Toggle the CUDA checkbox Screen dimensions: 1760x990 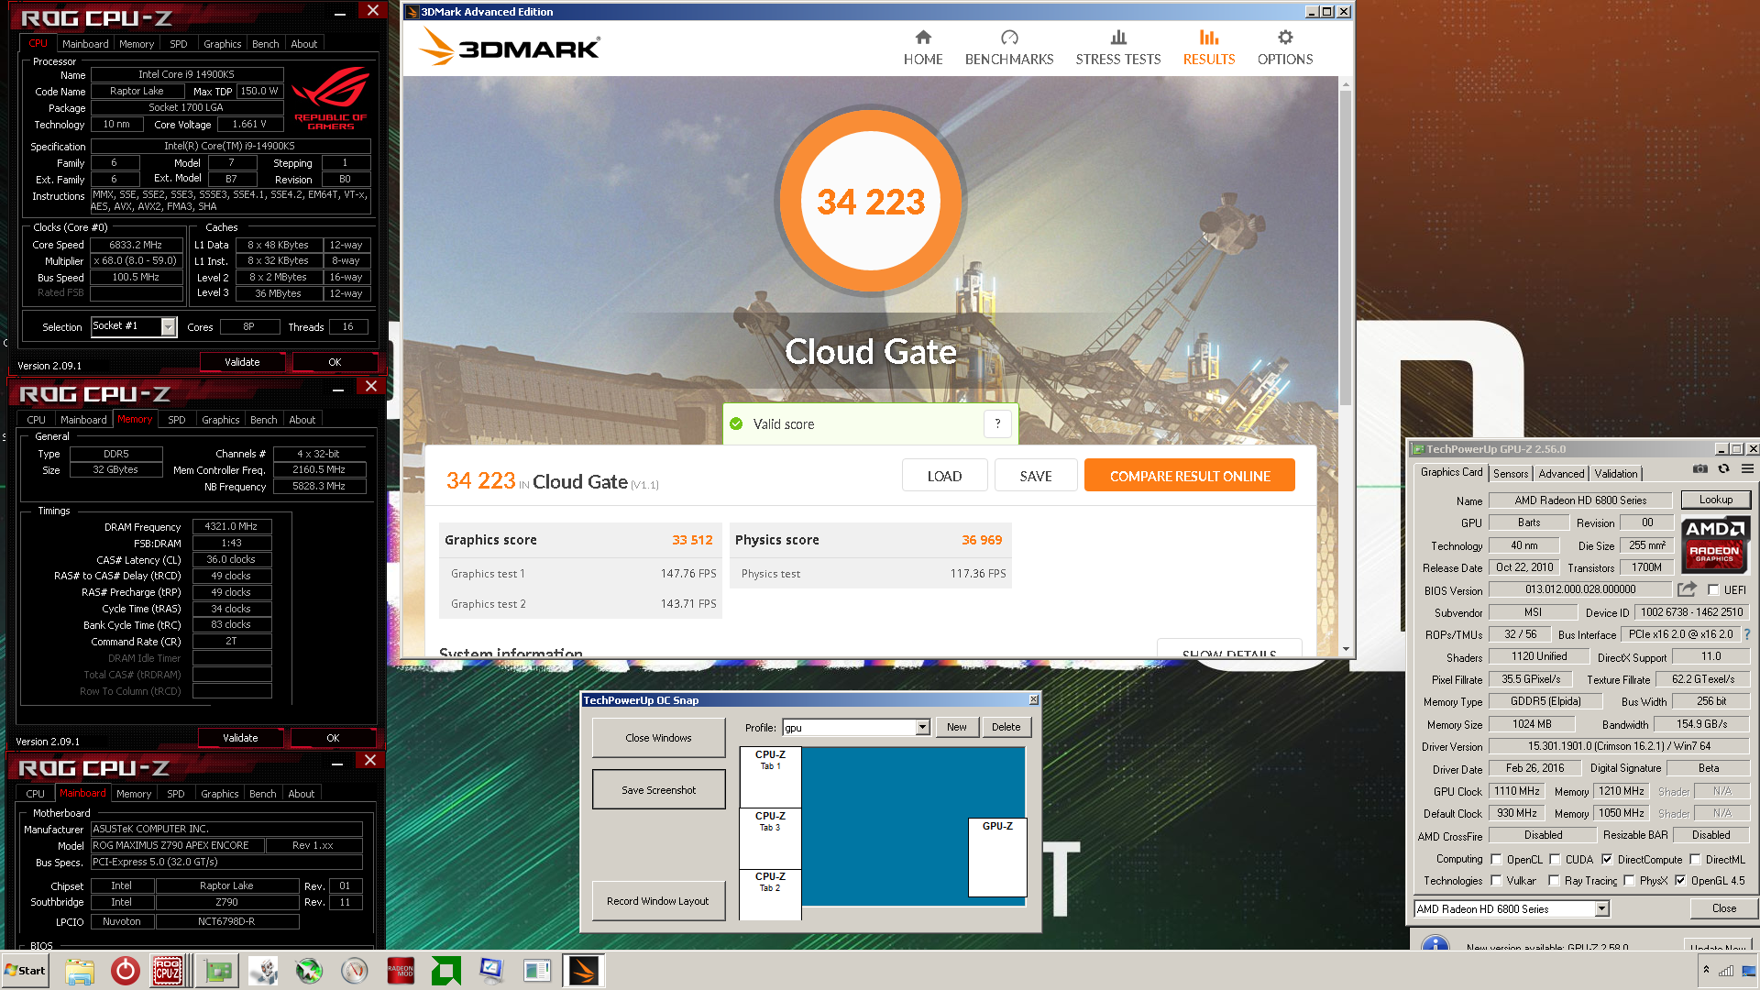[1555, 860]
